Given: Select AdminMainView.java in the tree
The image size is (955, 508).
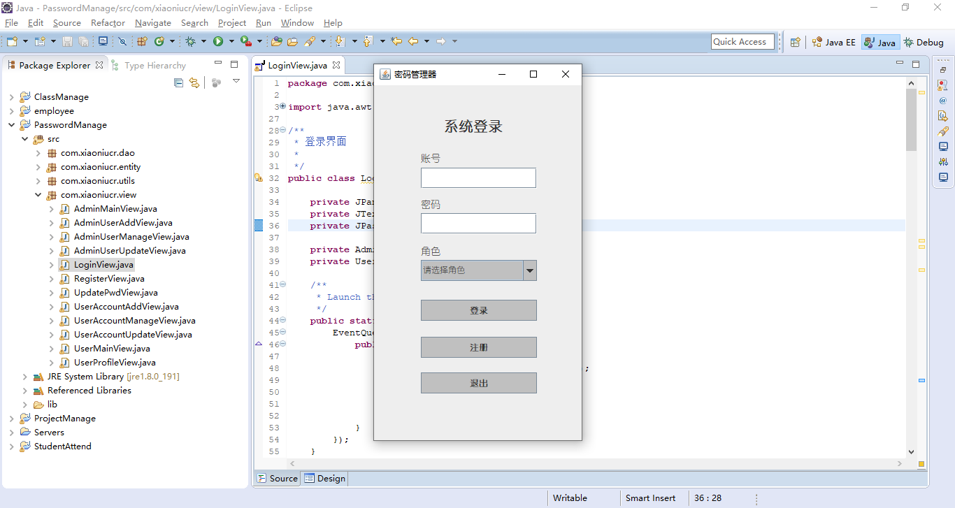Looking at the screenshot, I should pyautogui.click(x=115, y=209).
